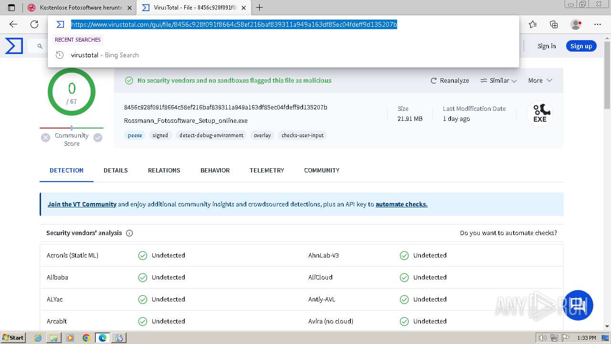This screenshot has width=611, height=344.
Task: Open the BEHAVIOR tab
Action: 215,171
